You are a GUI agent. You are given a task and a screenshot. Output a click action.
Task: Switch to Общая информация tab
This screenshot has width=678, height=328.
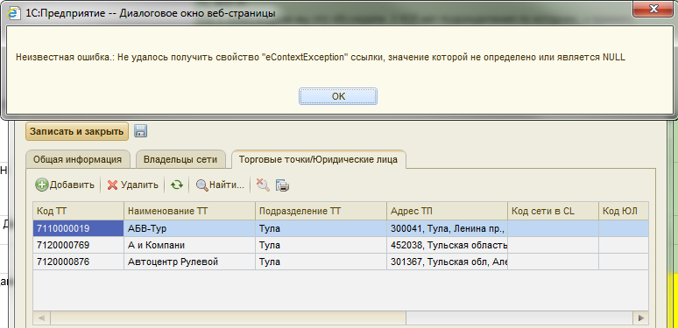[x=77, y=159]
